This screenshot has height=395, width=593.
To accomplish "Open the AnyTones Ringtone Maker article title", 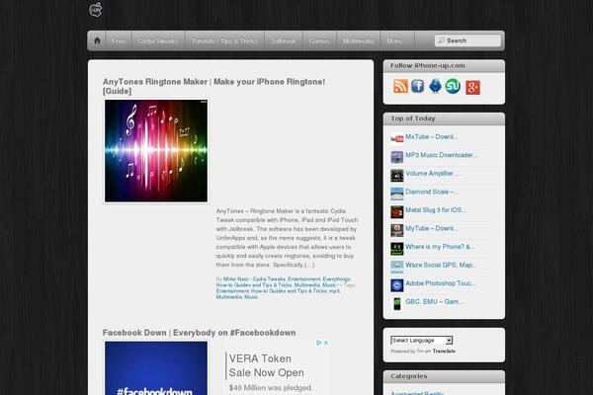I will (x=214, y=86).
